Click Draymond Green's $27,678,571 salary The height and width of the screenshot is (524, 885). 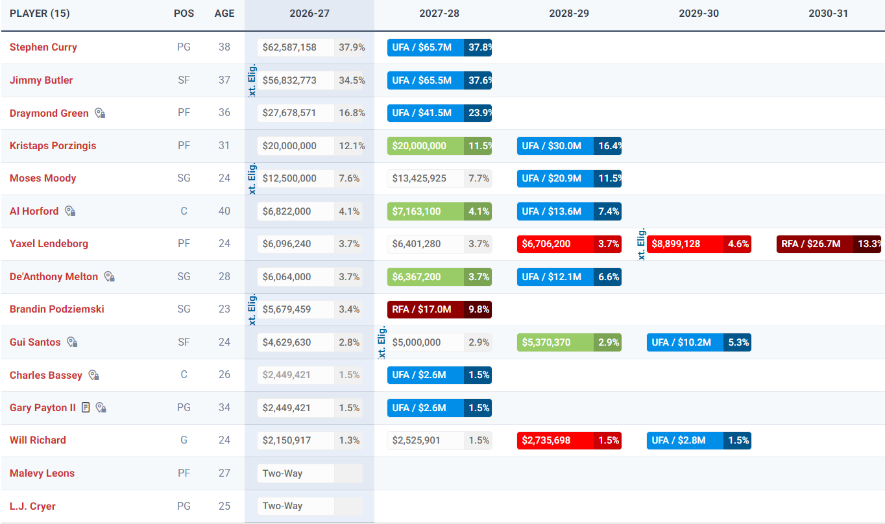tap(310, 113)
